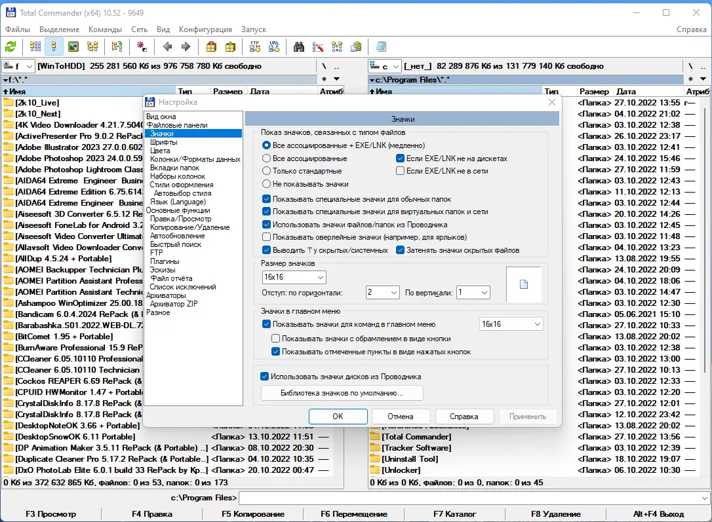Click the green Reread source refresh icon
Image resolution: width=712 pixels, height=522 pixels.
pos(11,47)
